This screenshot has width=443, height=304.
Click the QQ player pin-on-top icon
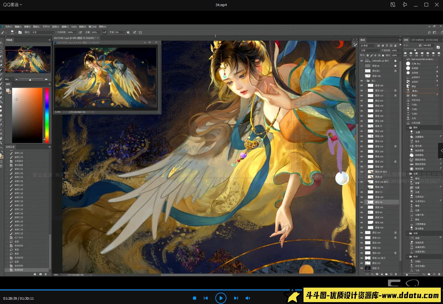tap(405, 5)
